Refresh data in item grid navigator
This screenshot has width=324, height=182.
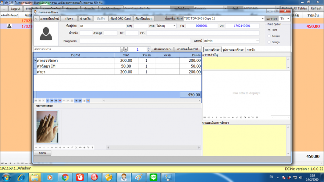click(76, 101)
